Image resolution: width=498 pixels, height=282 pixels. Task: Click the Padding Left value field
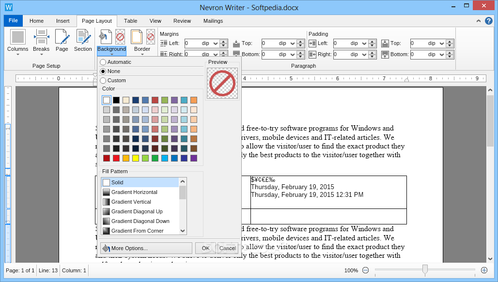point(347,44)
